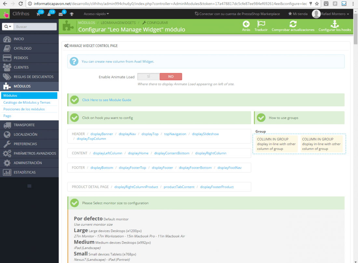
Task: Click the browser forward arrow
Action: (13, 4)
